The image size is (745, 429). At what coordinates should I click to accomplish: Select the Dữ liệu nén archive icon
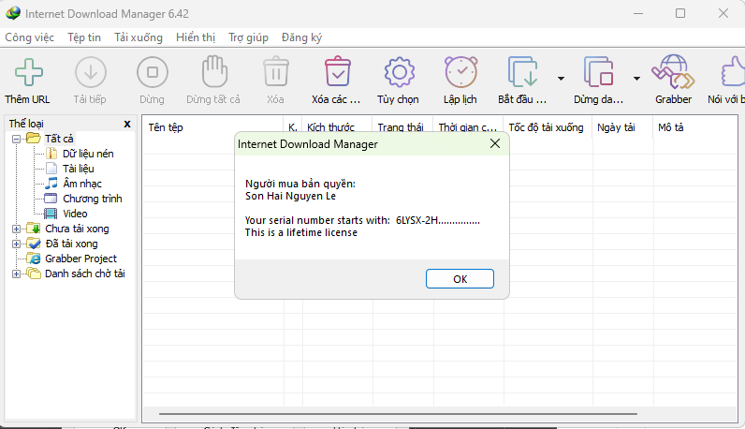click(x=51, y=153)
